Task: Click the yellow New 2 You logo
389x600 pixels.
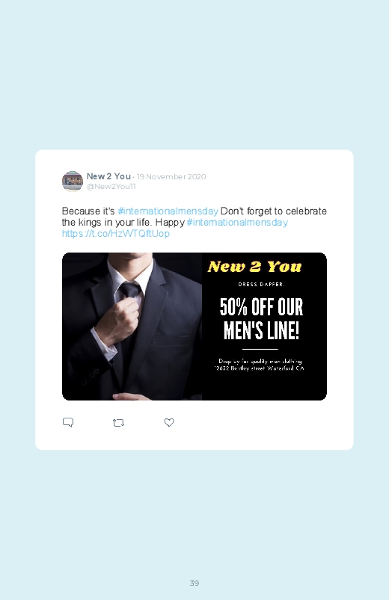Action: 254,266
